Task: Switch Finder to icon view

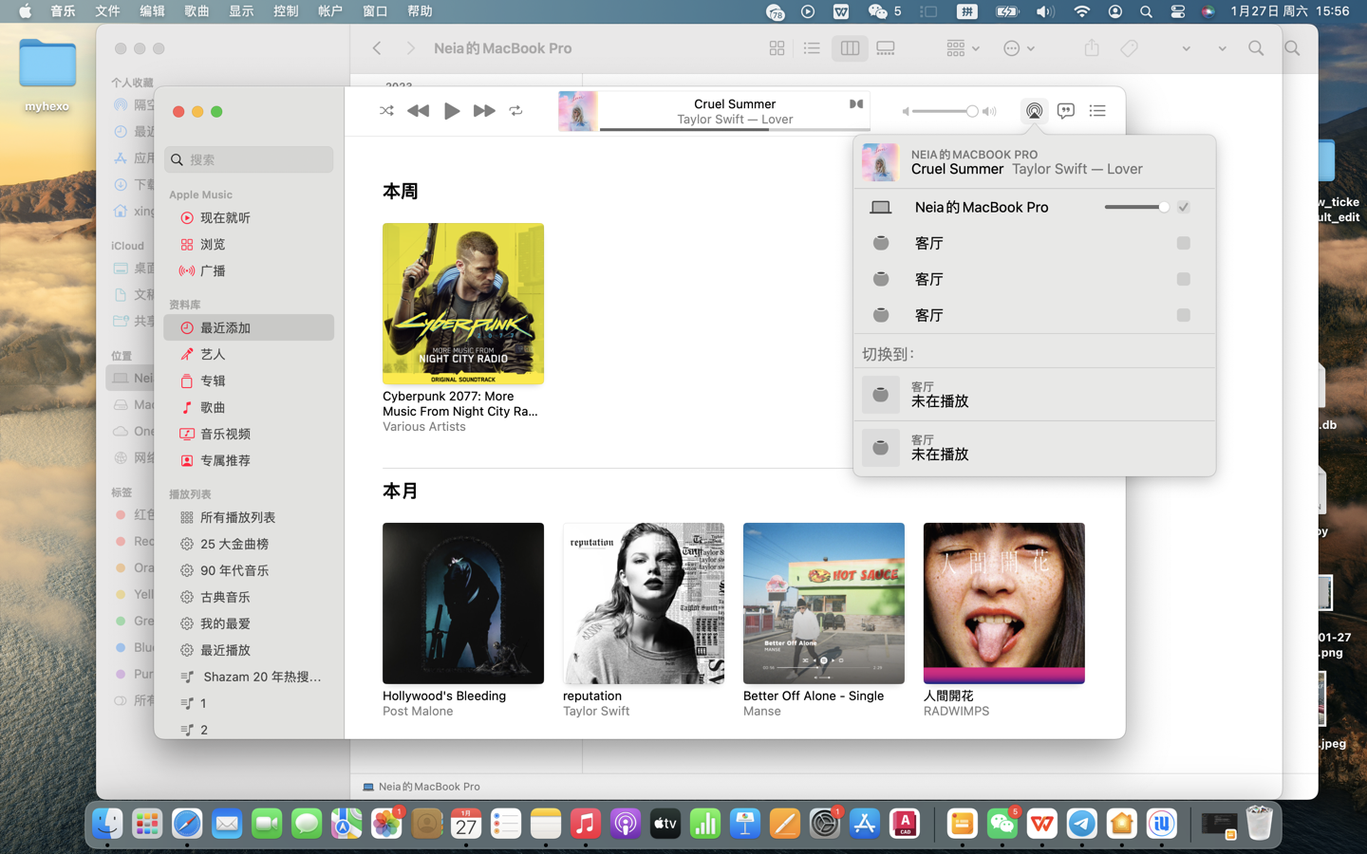Action: (777, 48)
